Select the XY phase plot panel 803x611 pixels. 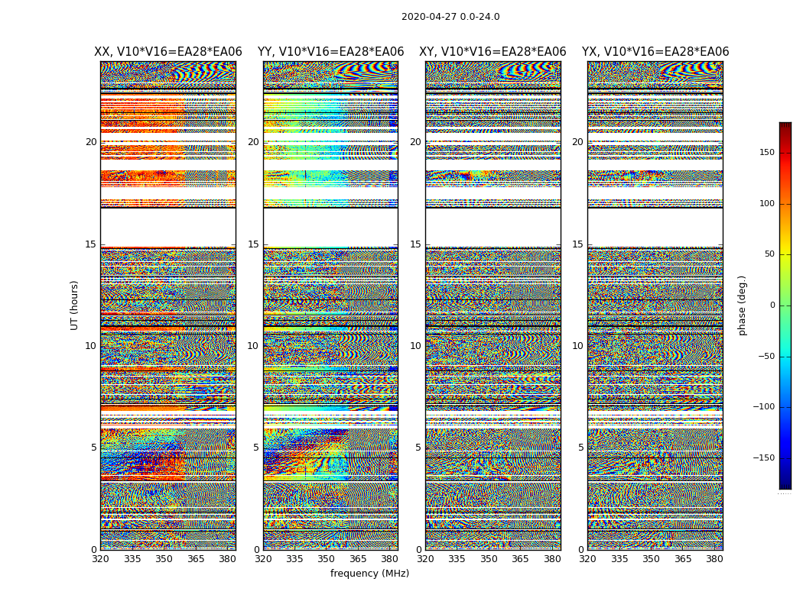click(x=493, y=305)
